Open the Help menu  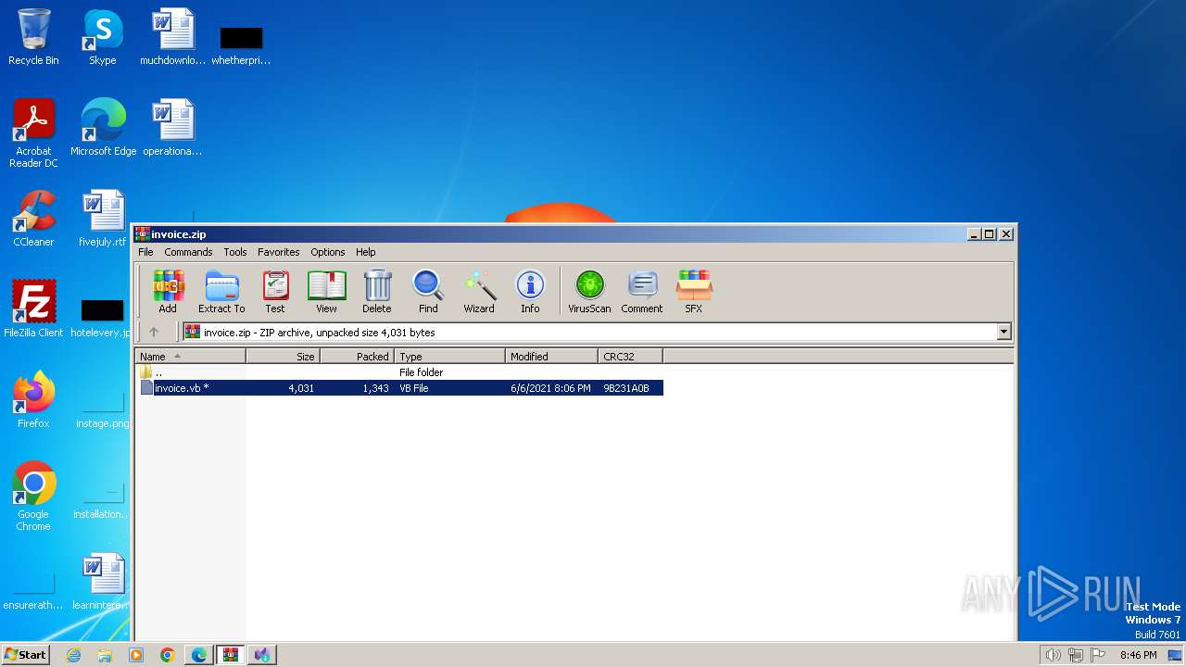(366, 252)
